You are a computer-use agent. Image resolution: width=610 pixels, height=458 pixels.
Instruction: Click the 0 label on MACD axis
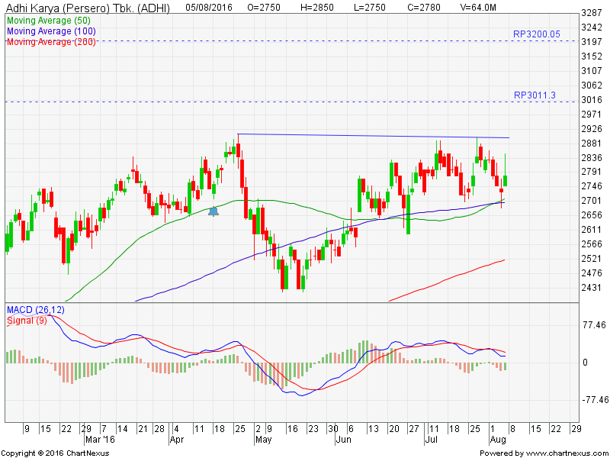(585, 363)
